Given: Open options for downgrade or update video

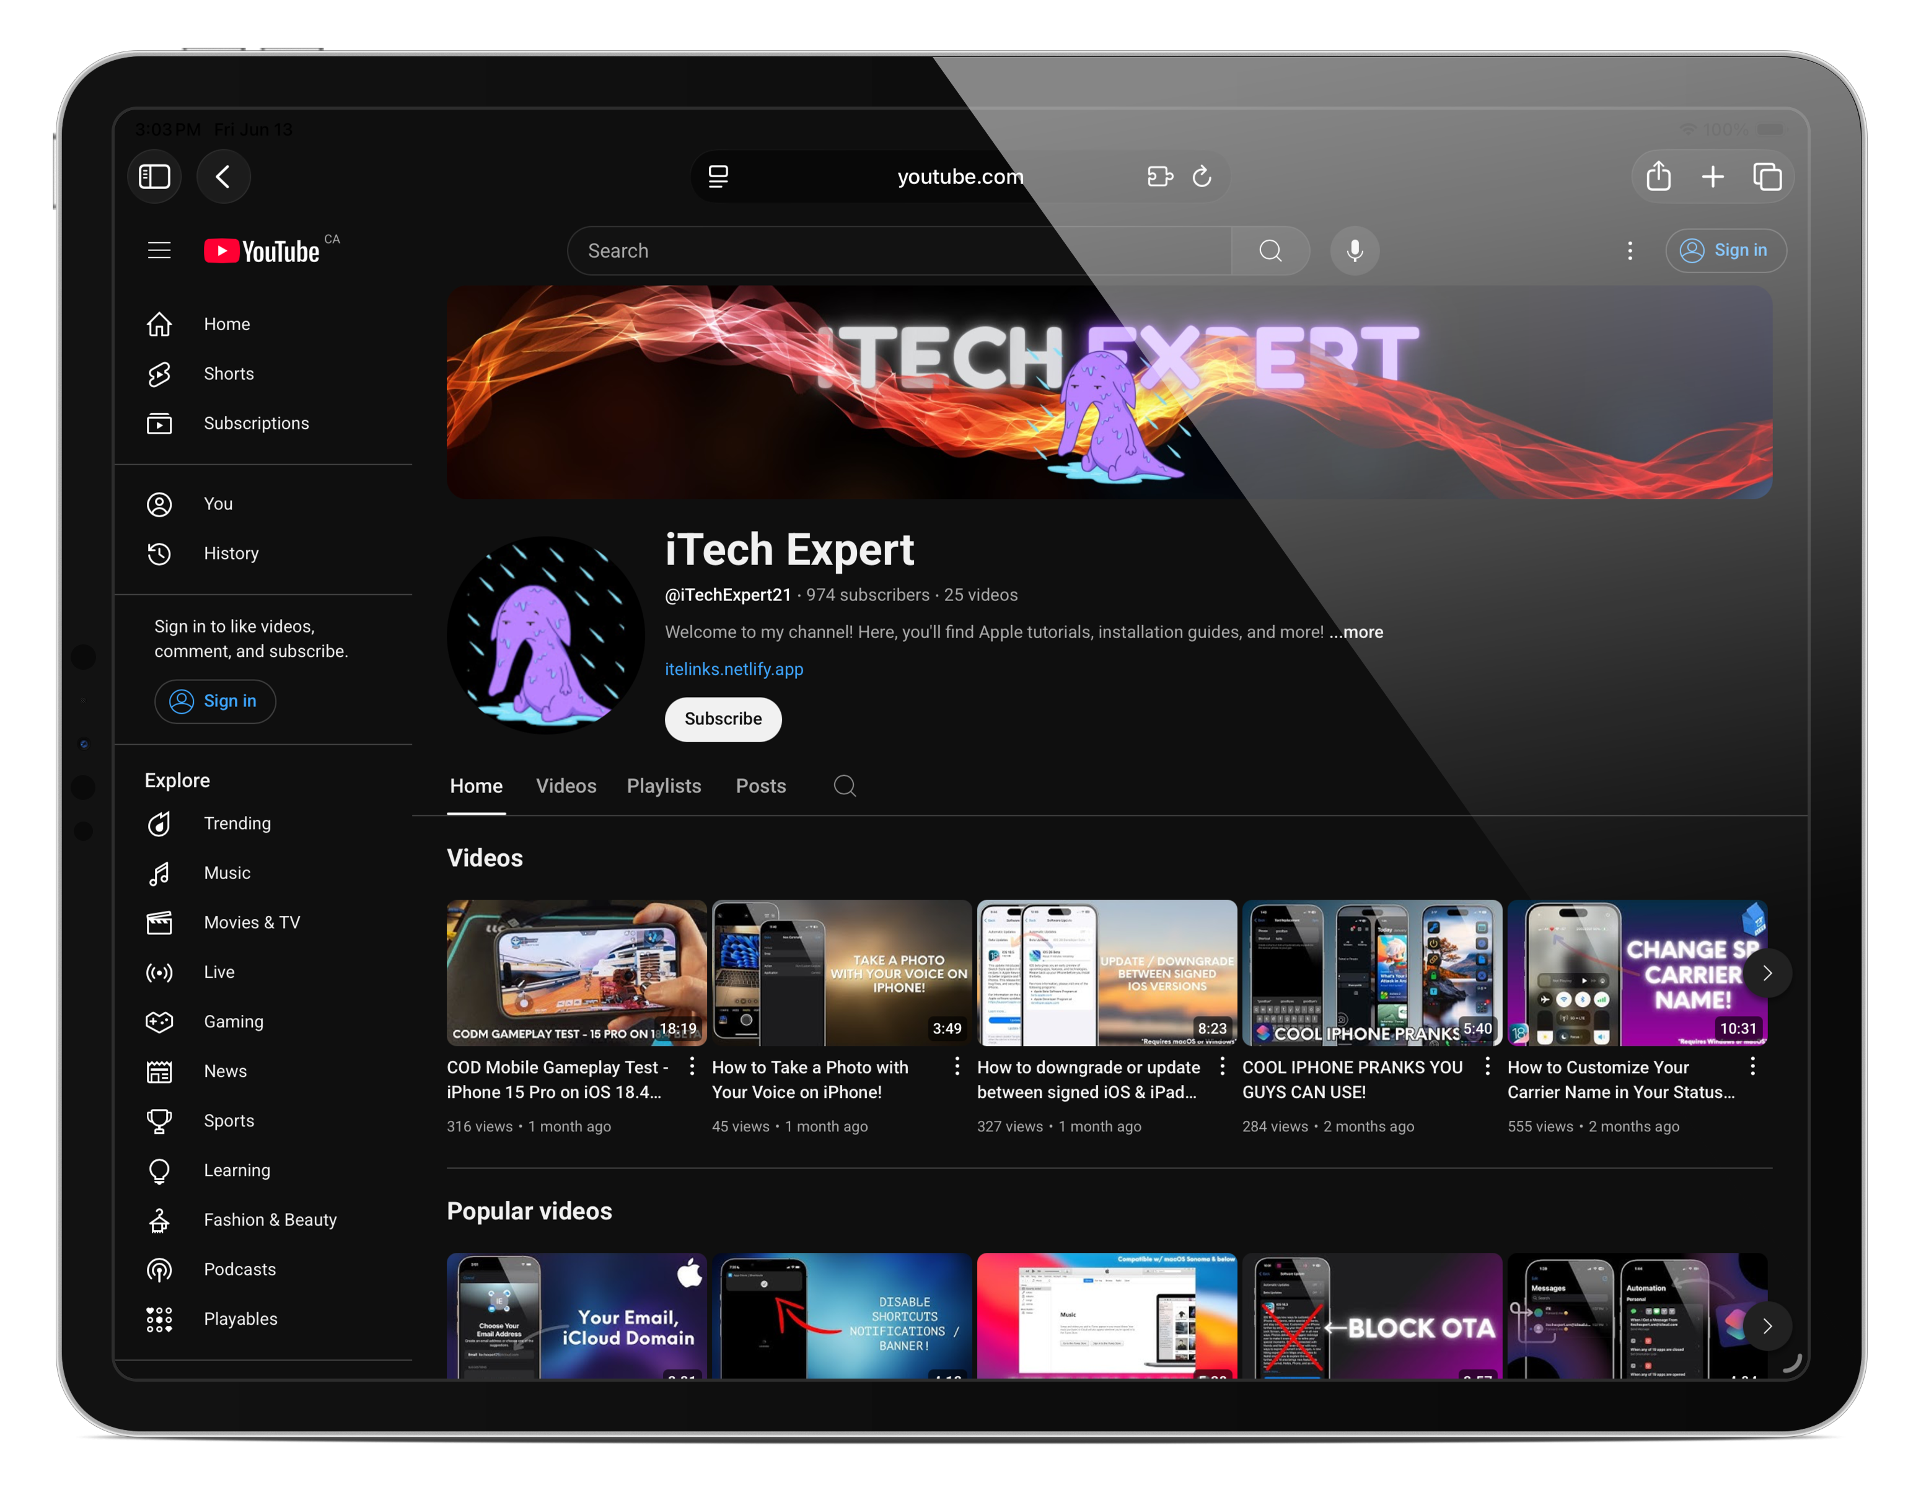Looking at the screenshot, I should 1223,1067.
